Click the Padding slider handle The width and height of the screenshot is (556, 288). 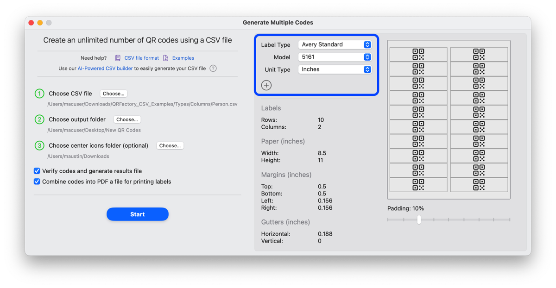[419, 219]
